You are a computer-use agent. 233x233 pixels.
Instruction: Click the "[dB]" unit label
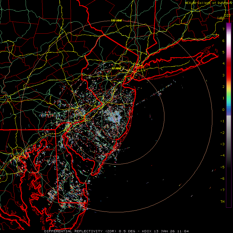[221, 18]
